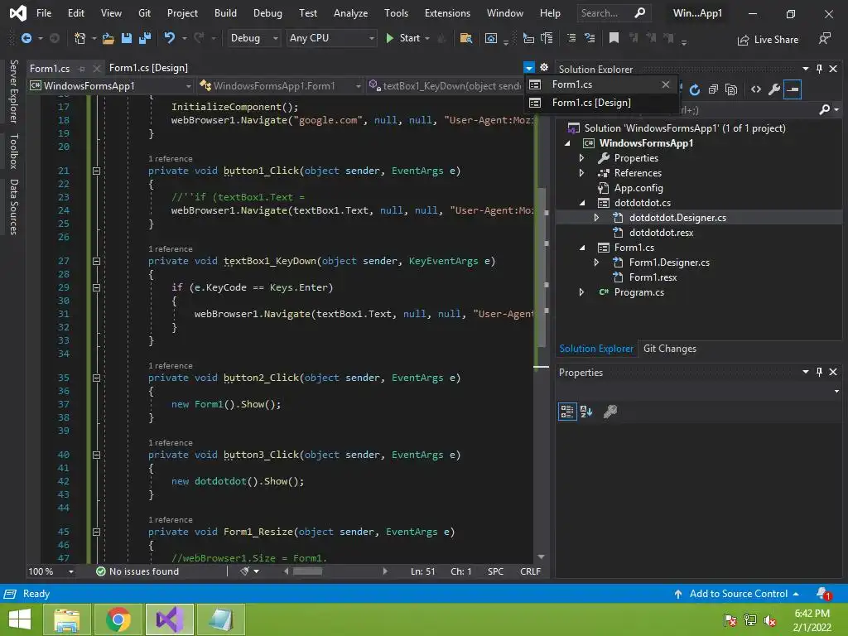Open Properties wrench icon in Solution Explorer
This screenshot has height=636, width=848.
[x=774, y=89]
